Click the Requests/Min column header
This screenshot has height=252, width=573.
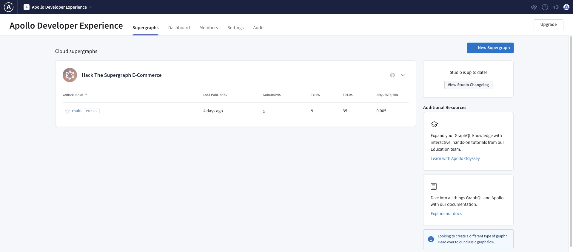pyautogui.click(x=387, y=95)
